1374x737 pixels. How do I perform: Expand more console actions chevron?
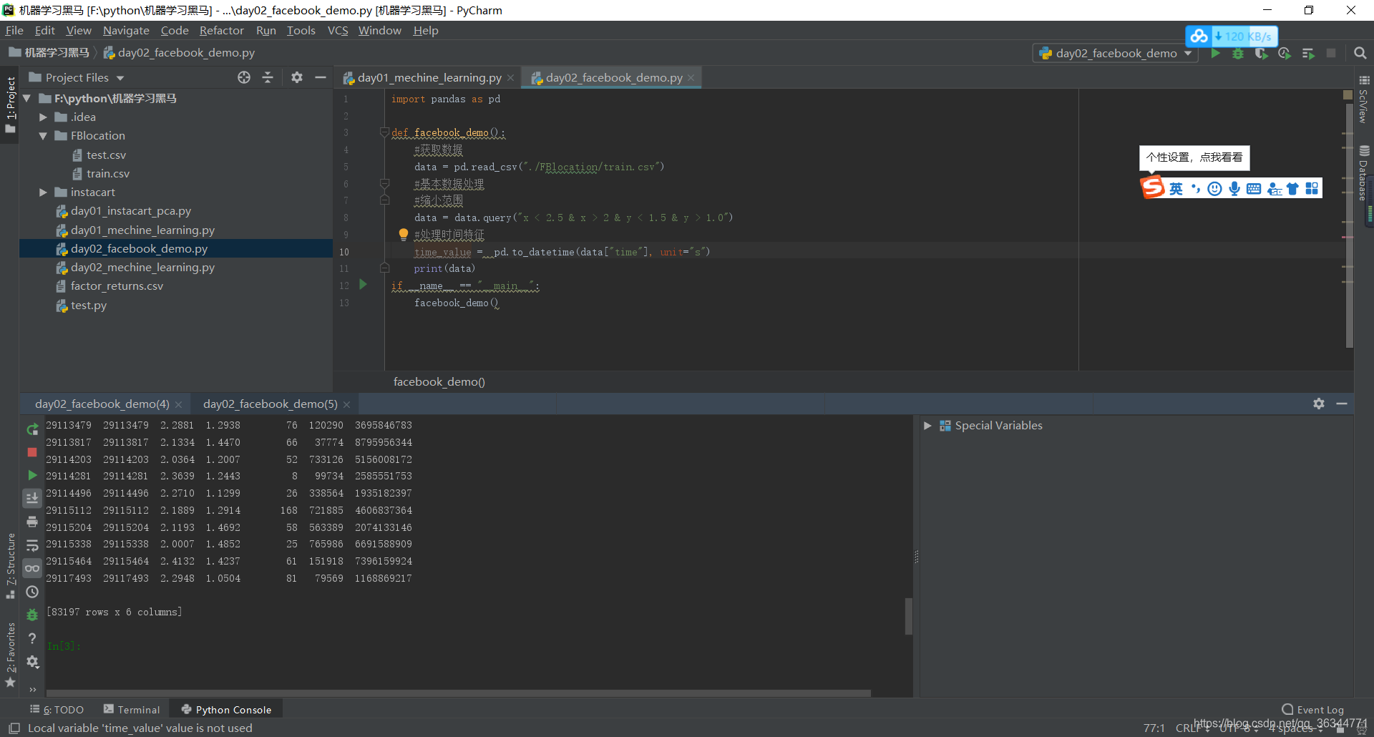pyautogui.click(x=32, y=690)
